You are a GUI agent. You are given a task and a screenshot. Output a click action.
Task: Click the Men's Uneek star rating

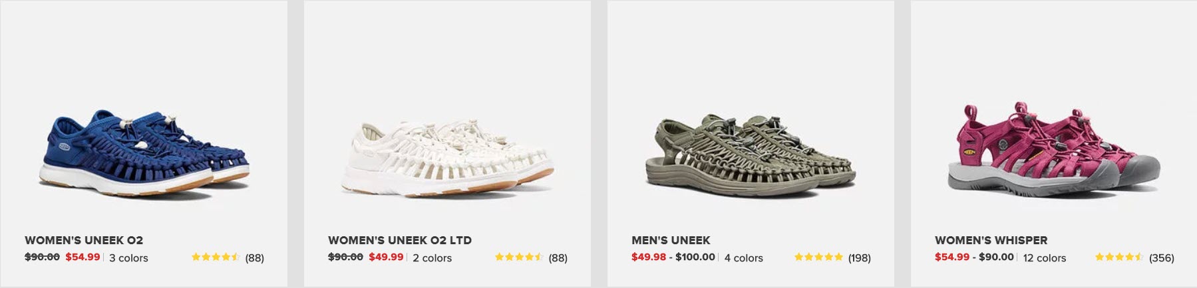pyautogui.click(x=818, y=257)
